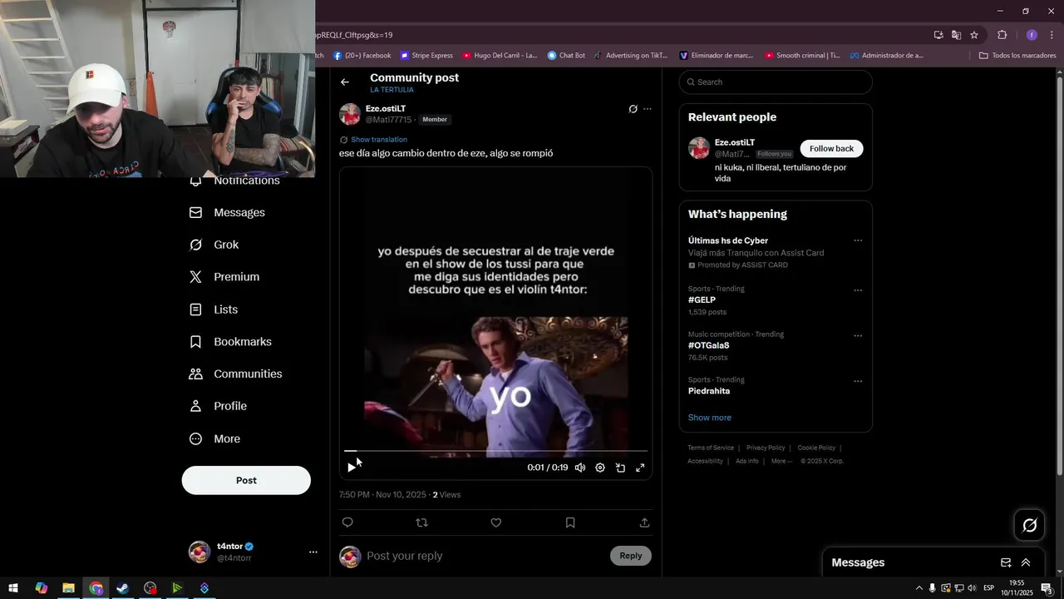
Task: Mute the video volume
Action: 580,468
